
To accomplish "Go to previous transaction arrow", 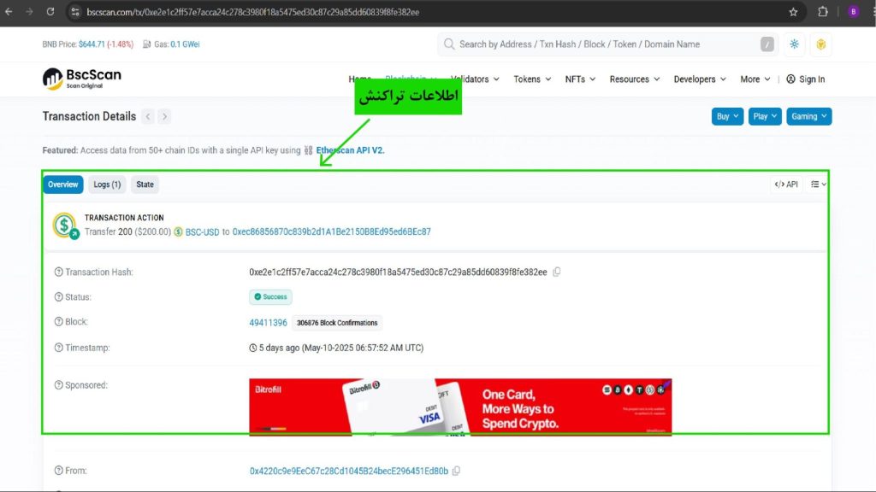I will 148,116.
